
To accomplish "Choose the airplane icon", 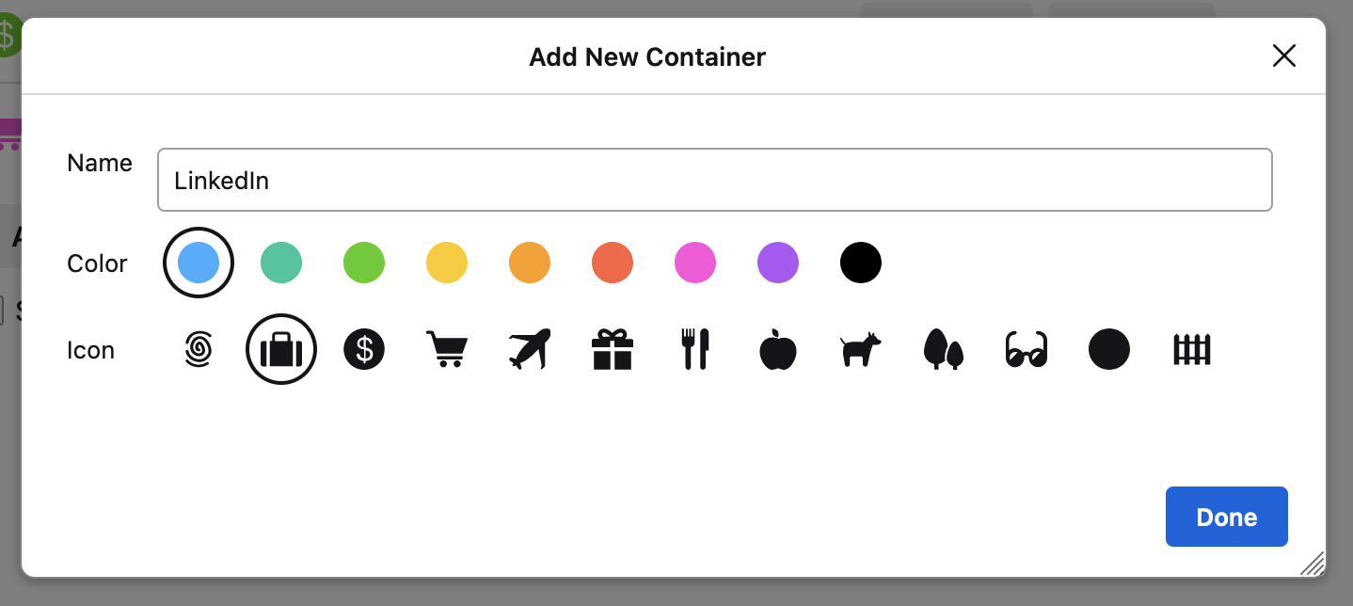I will [530, 350].
